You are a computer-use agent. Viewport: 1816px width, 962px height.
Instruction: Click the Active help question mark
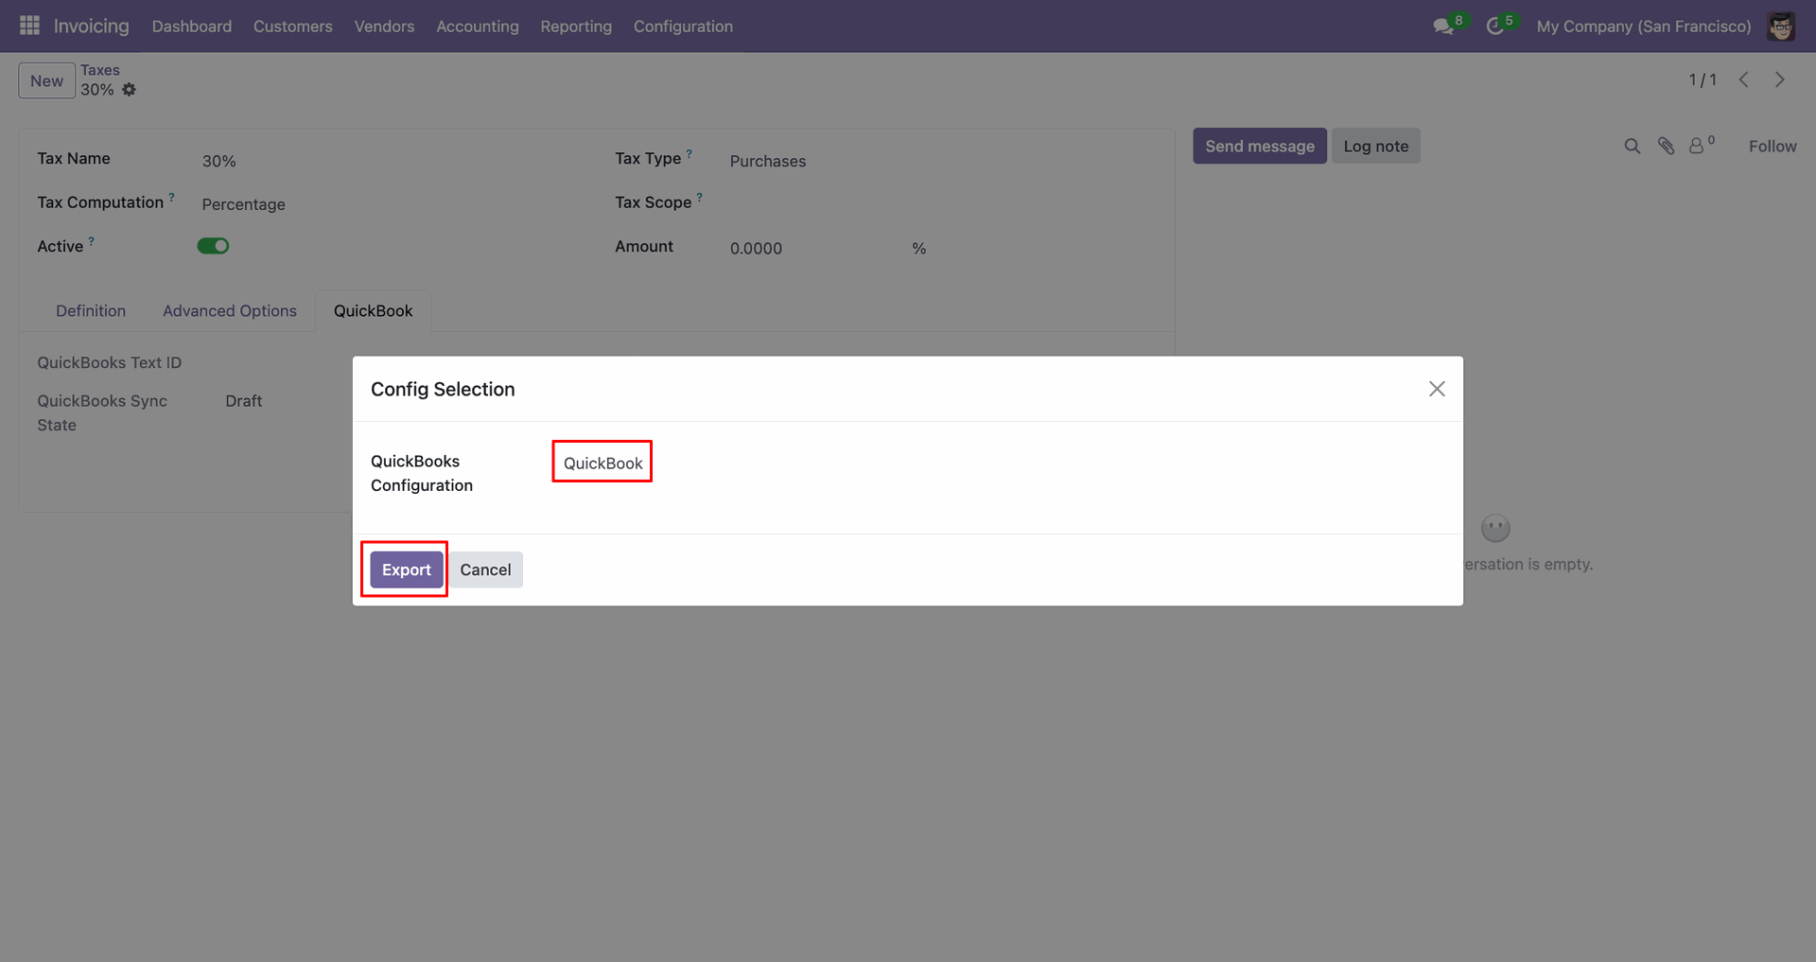(91, 241)
